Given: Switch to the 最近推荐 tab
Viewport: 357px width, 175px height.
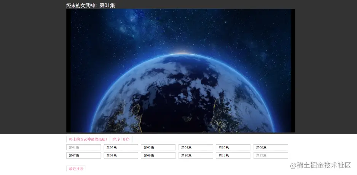Looking at the screenshot, I should pyautogui.click(x=76, y=169).
